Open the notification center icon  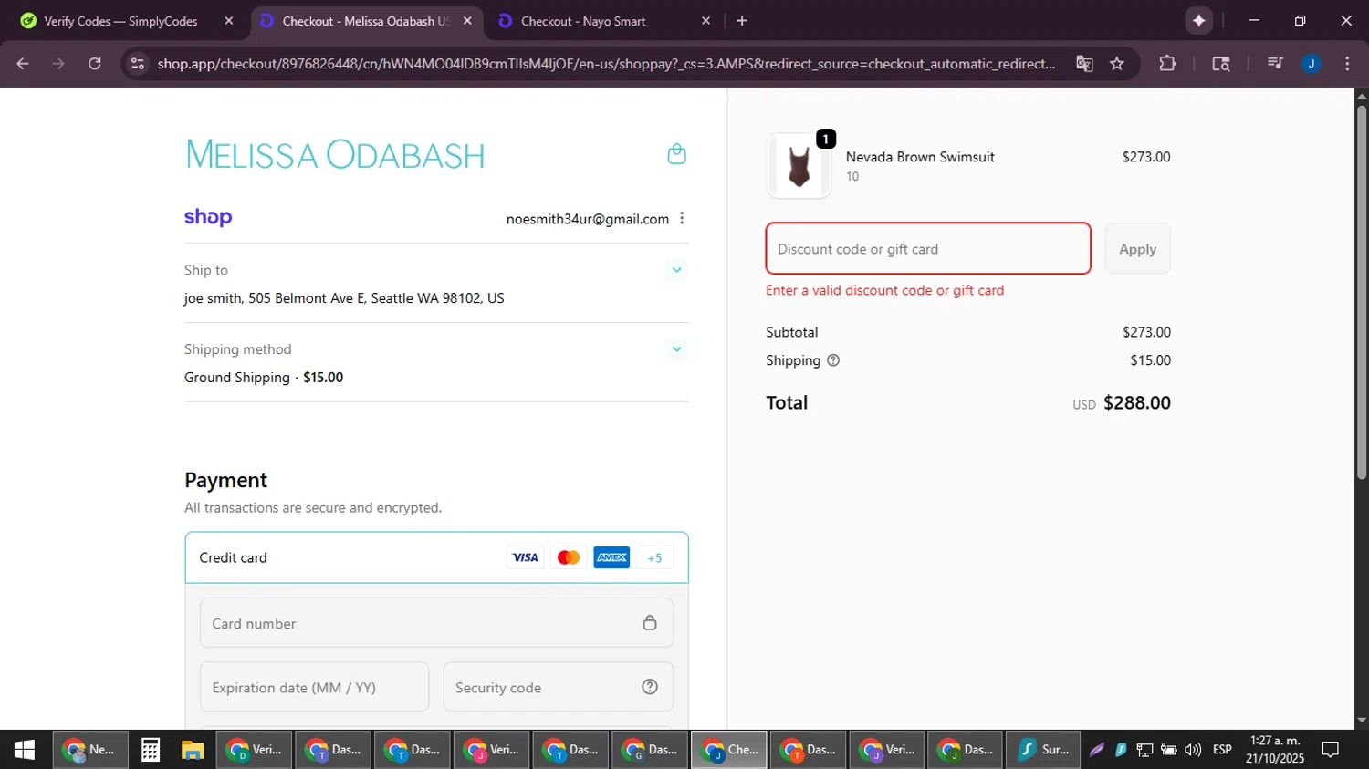(x=1331, y=750)
